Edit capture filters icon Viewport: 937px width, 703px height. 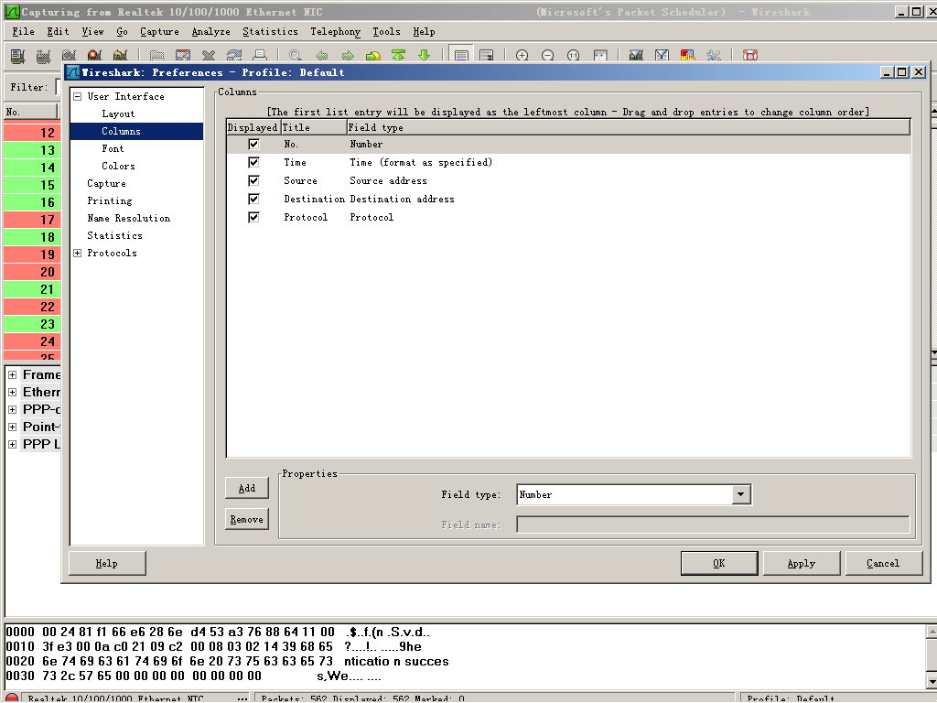(637, 56)
